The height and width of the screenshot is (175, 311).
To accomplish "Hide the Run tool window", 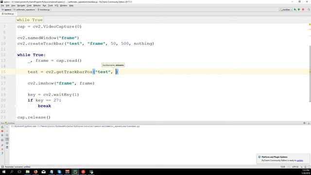I will pyautogui.click(x=309, y=123).
